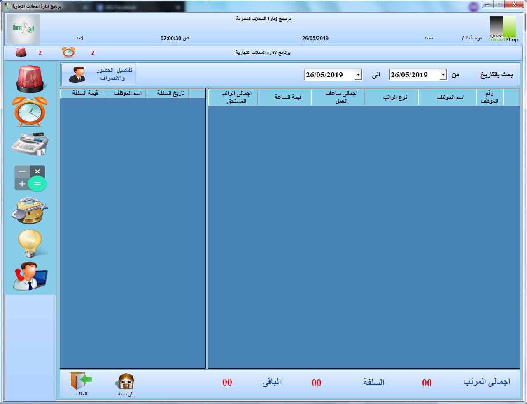
Task: Click the light bulb icon
Action: tap(30, 243)
